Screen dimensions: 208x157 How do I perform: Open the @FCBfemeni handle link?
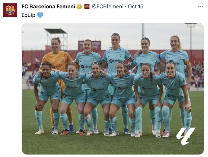point(108,6)
